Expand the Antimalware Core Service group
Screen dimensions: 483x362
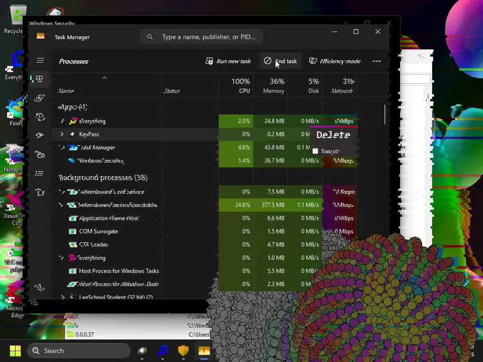(62, 192)
